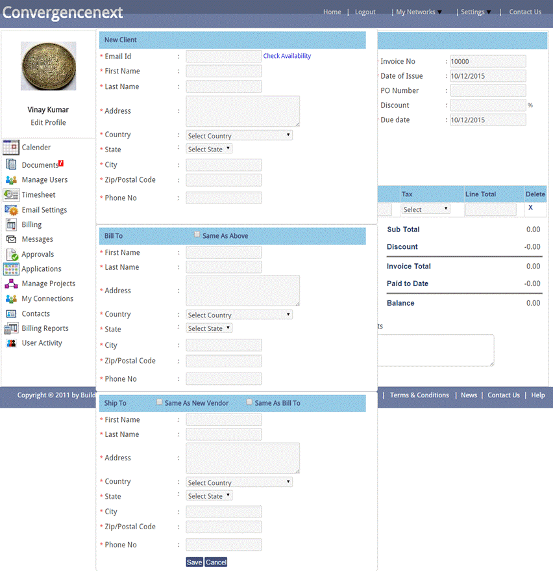Delete invoice line with X icon
This screenshot has width=553, height=578.
point(530,207)
